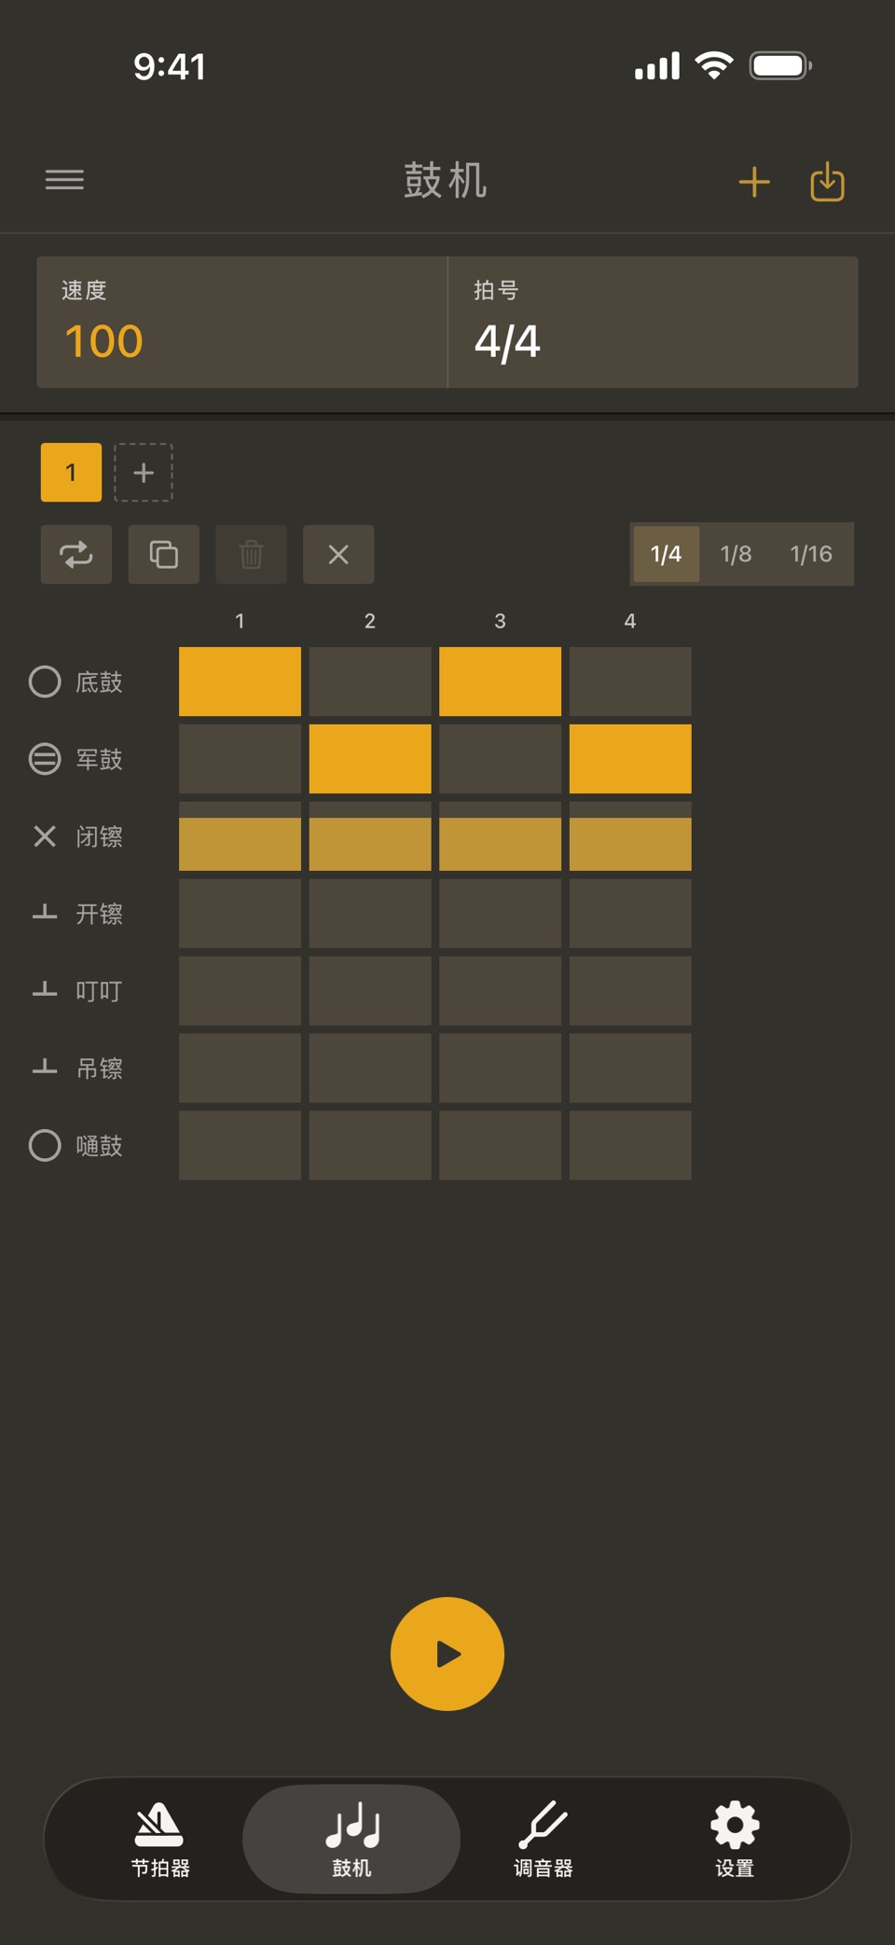
Task: Open the 速度 tempo selector
Action: [x=242, y=322]
